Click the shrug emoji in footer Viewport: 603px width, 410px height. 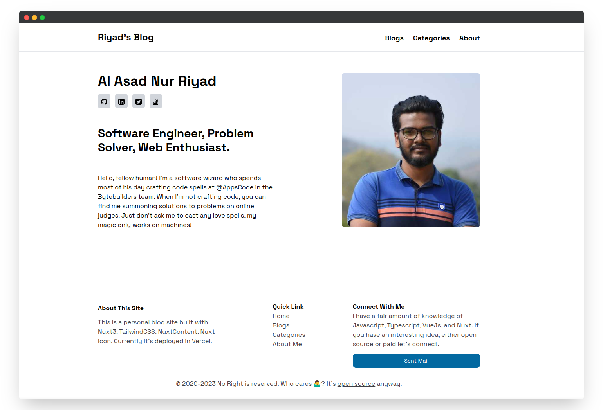(x=317, y=384)
